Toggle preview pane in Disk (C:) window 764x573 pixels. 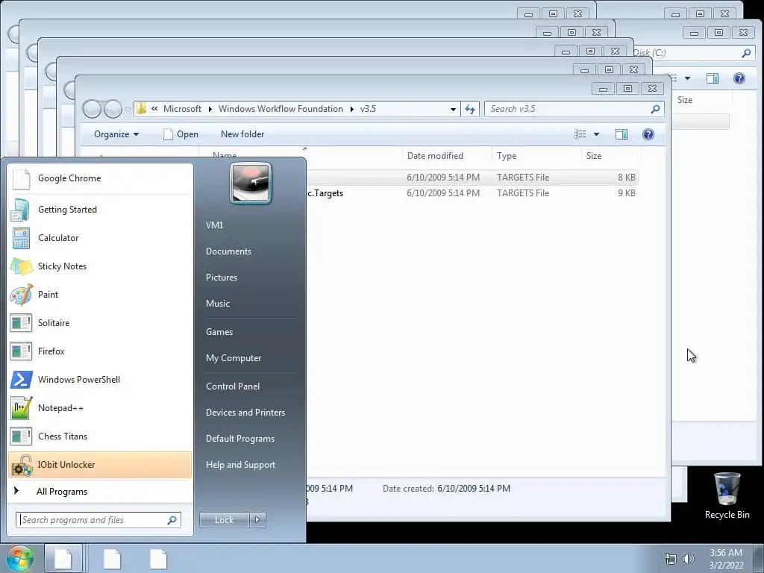713,78
